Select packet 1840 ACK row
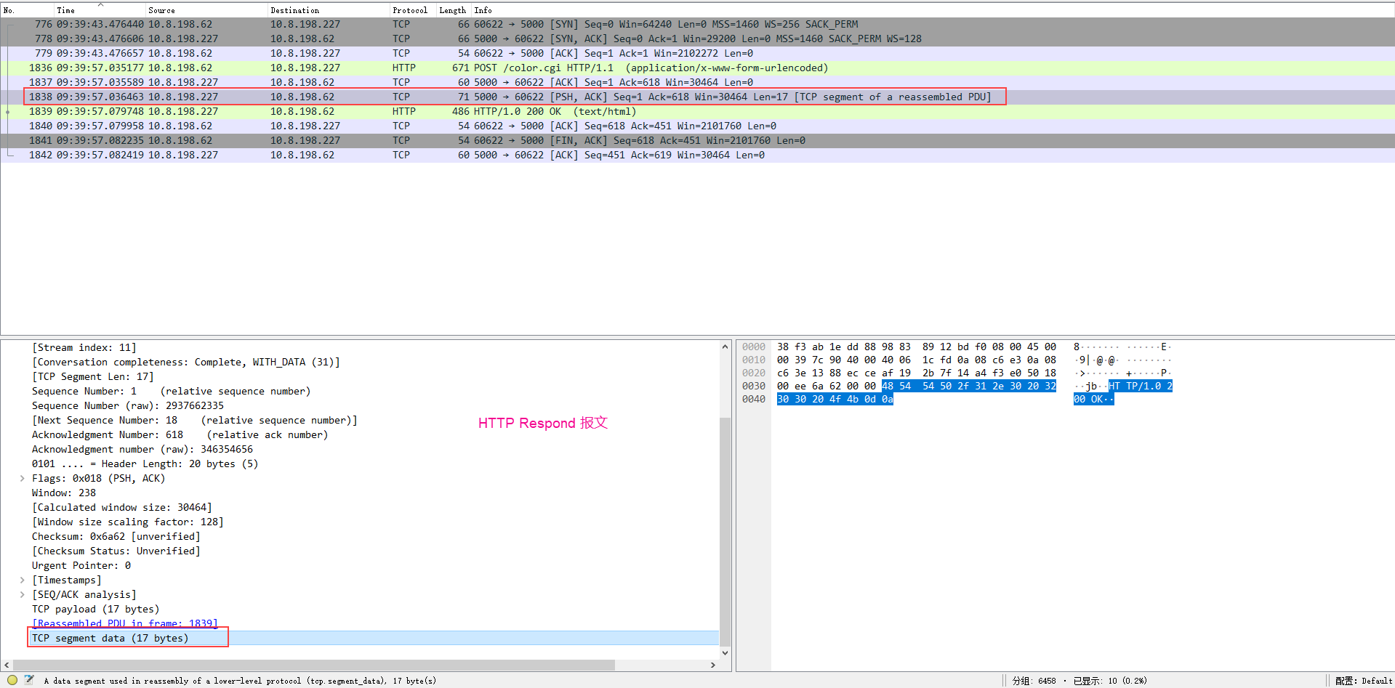Image resolution: width=1395 pixels, height=688 pixels. point(697,126)
